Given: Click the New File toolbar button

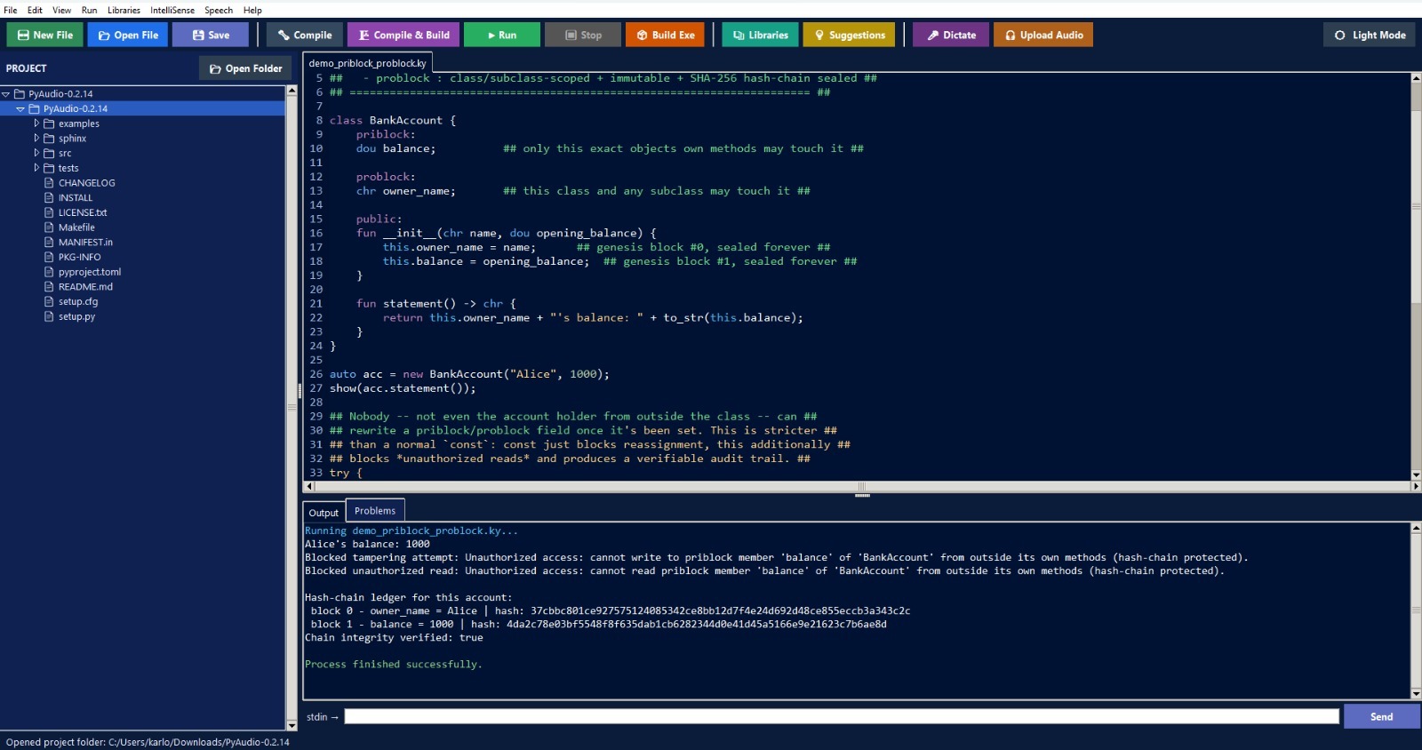Looking at the screenshot, I should [45, 35].
